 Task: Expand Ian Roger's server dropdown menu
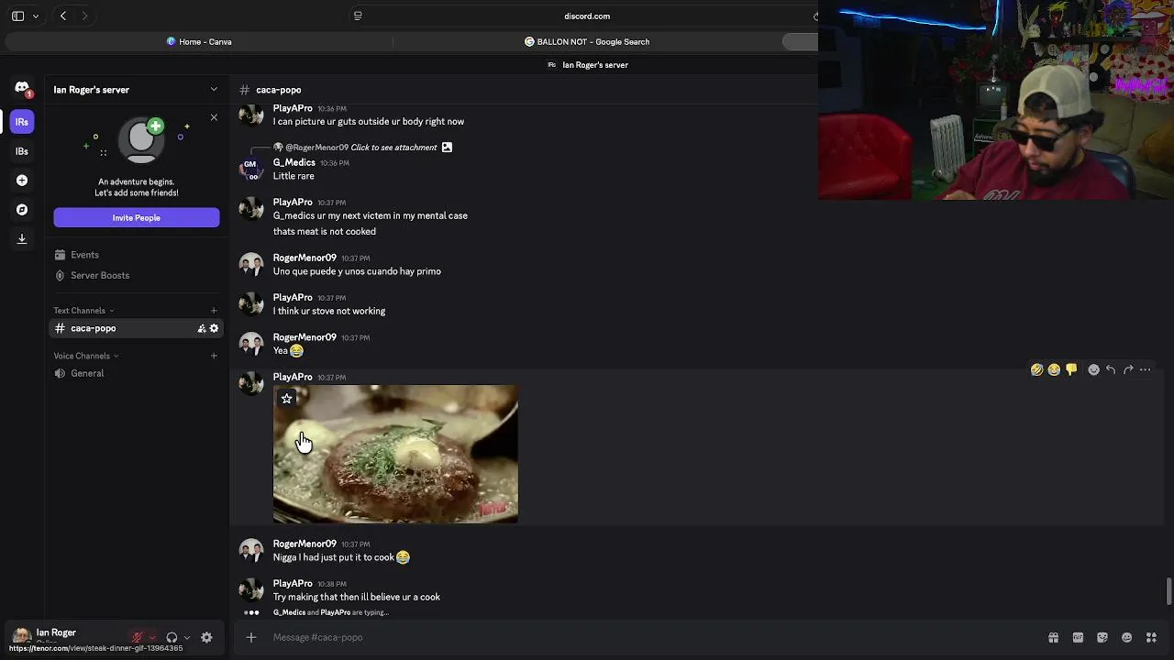[x=214, y=89]
